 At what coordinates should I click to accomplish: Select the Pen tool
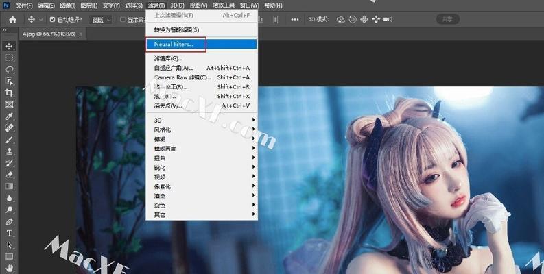(10, 222)
